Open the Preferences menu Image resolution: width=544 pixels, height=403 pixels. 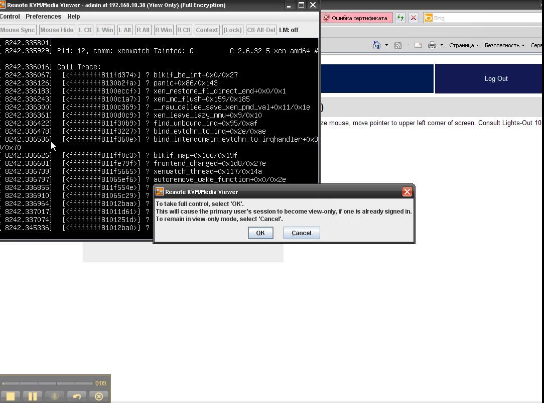click(x=43, y=16)
